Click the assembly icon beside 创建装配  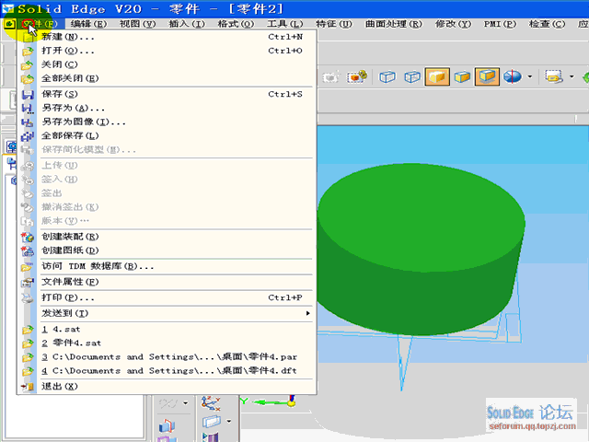28,238
